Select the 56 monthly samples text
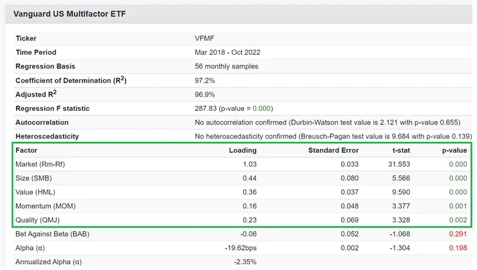Image resolution: width=477 pixels, height=270 pixels. tap(226, 66)
